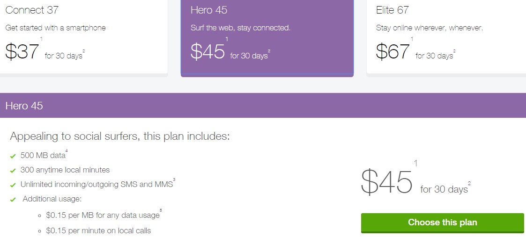Click the bullet before $0.15 per MB
The width and height of the screenshot is (526, 237).
point(40,216)
